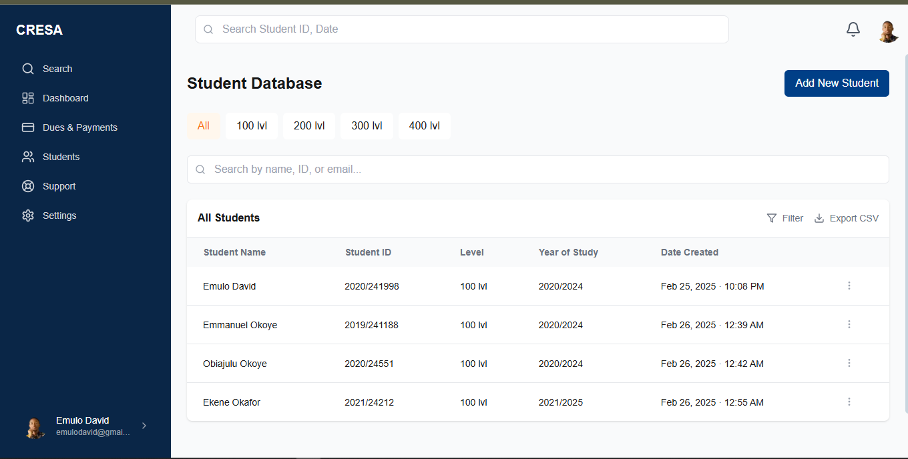
Task: Open the Support section in sidebar
Action: pos(59,186)
